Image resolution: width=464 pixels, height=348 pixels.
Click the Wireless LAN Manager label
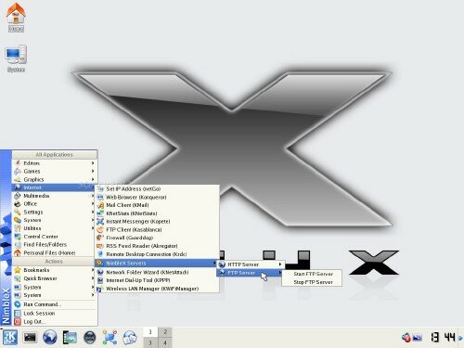(x=152, y=289)
